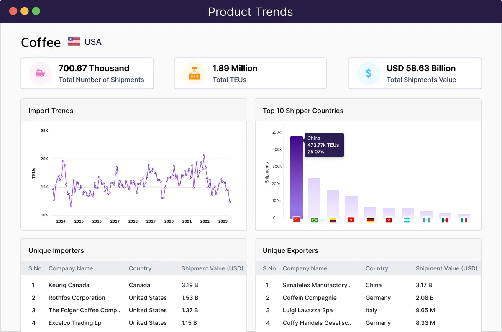Click a peak data point on Import Trends line
The width and height of the screenshot is (502, 332).
click(204, 154)
